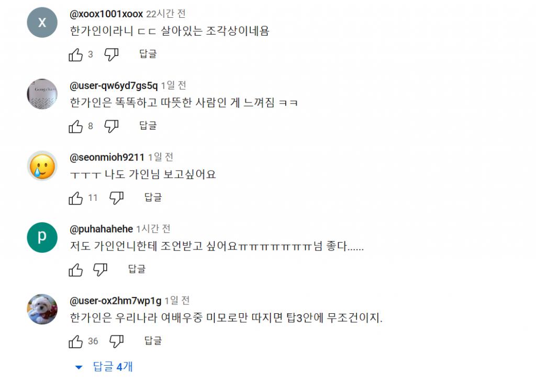Dislike the comment by @xoox1001xoox

(111, 54)
